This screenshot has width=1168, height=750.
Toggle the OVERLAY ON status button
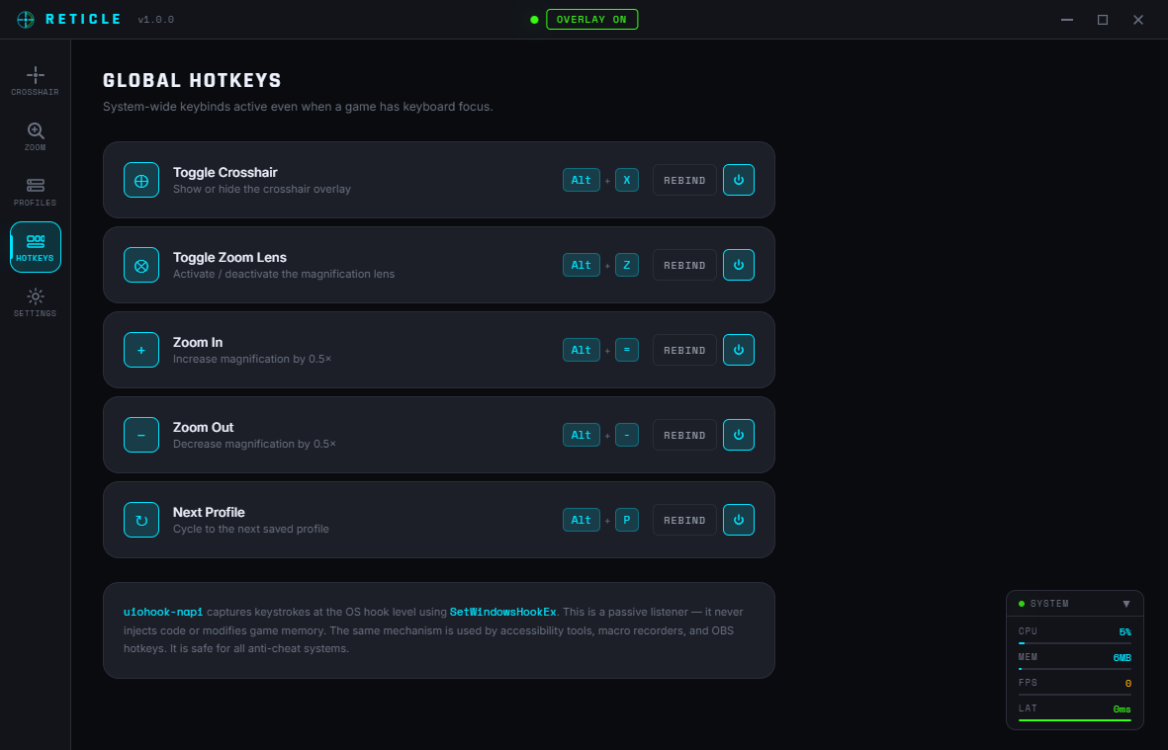(x=592, y=20)
